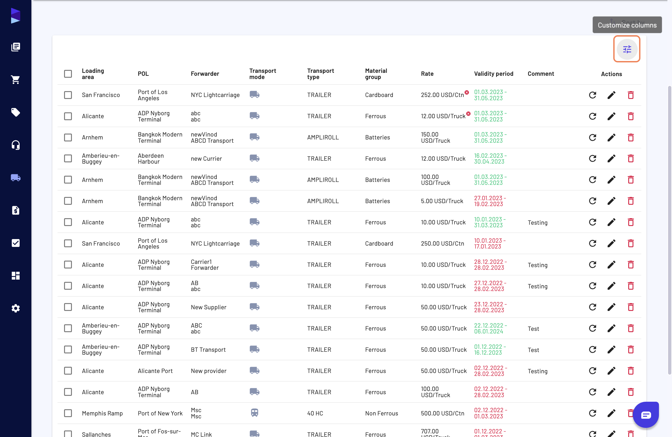Tick the Memphis Ramp row checkbox
Screen dimensions: 672x437
point(68,413)
